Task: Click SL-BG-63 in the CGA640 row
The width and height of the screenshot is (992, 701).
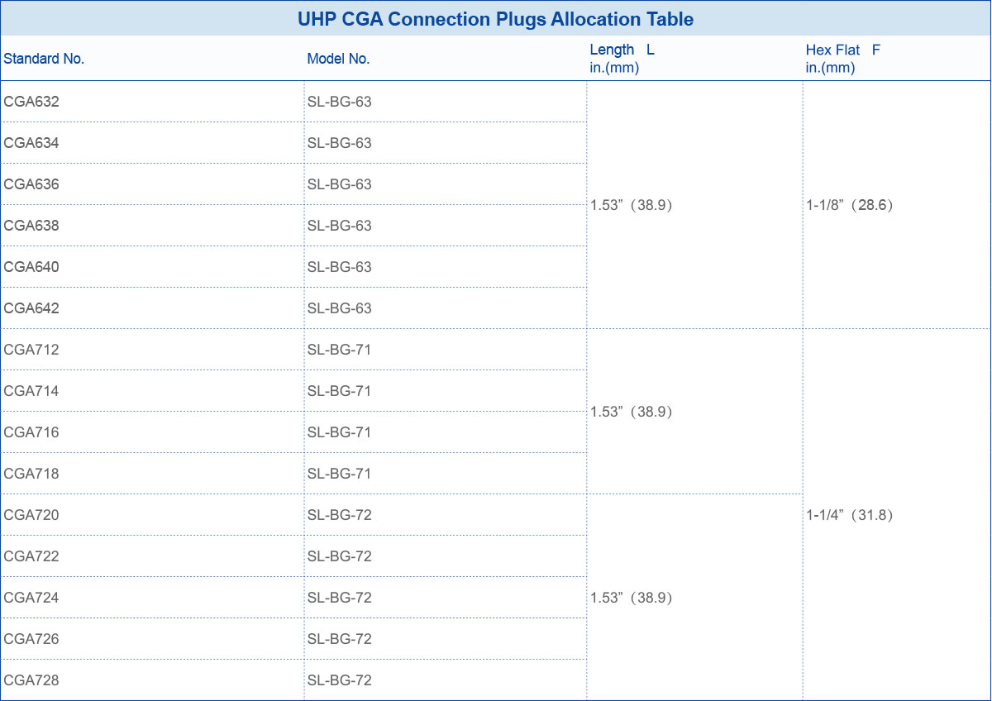Action: 340,267
